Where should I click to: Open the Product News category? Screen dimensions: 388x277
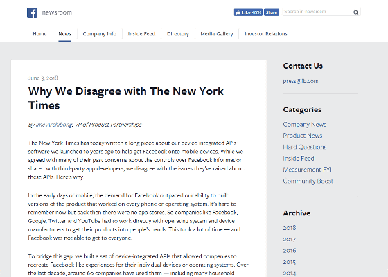click(303, 136)
